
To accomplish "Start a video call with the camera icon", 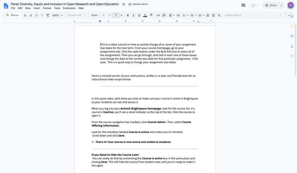I will coord(253,5).
